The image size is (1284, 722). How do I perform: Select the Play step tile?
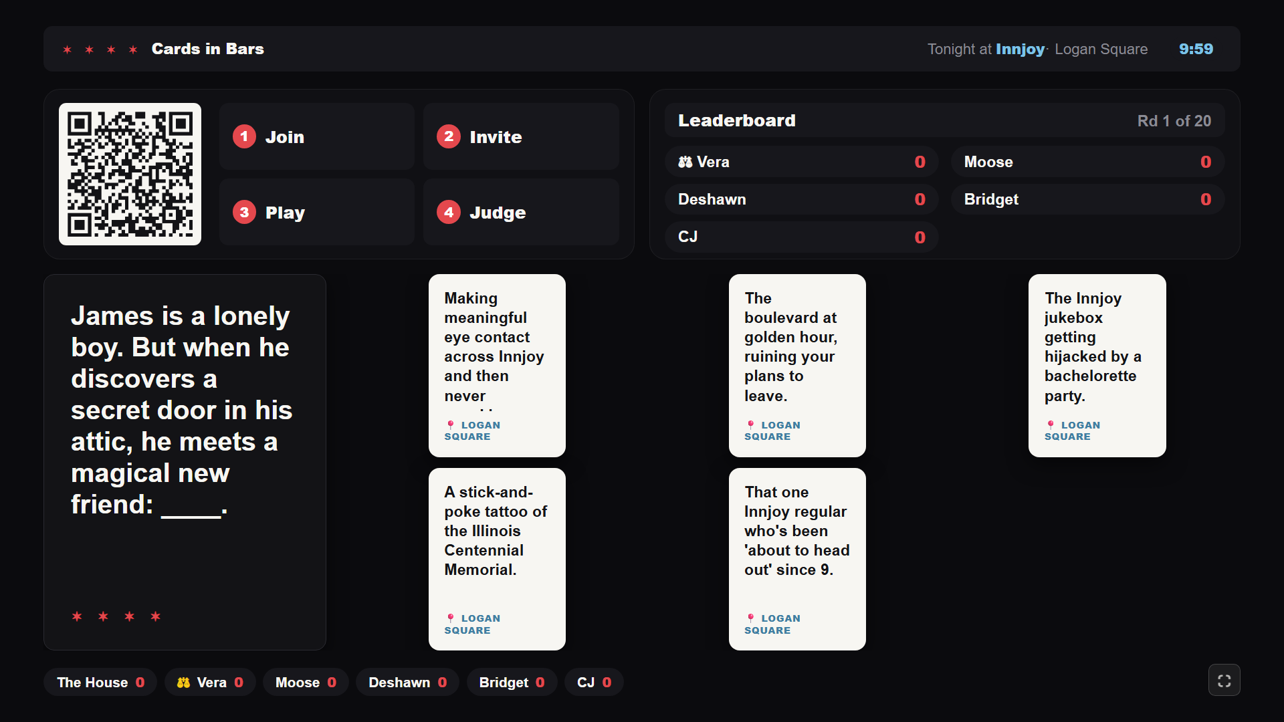[317, 212]
